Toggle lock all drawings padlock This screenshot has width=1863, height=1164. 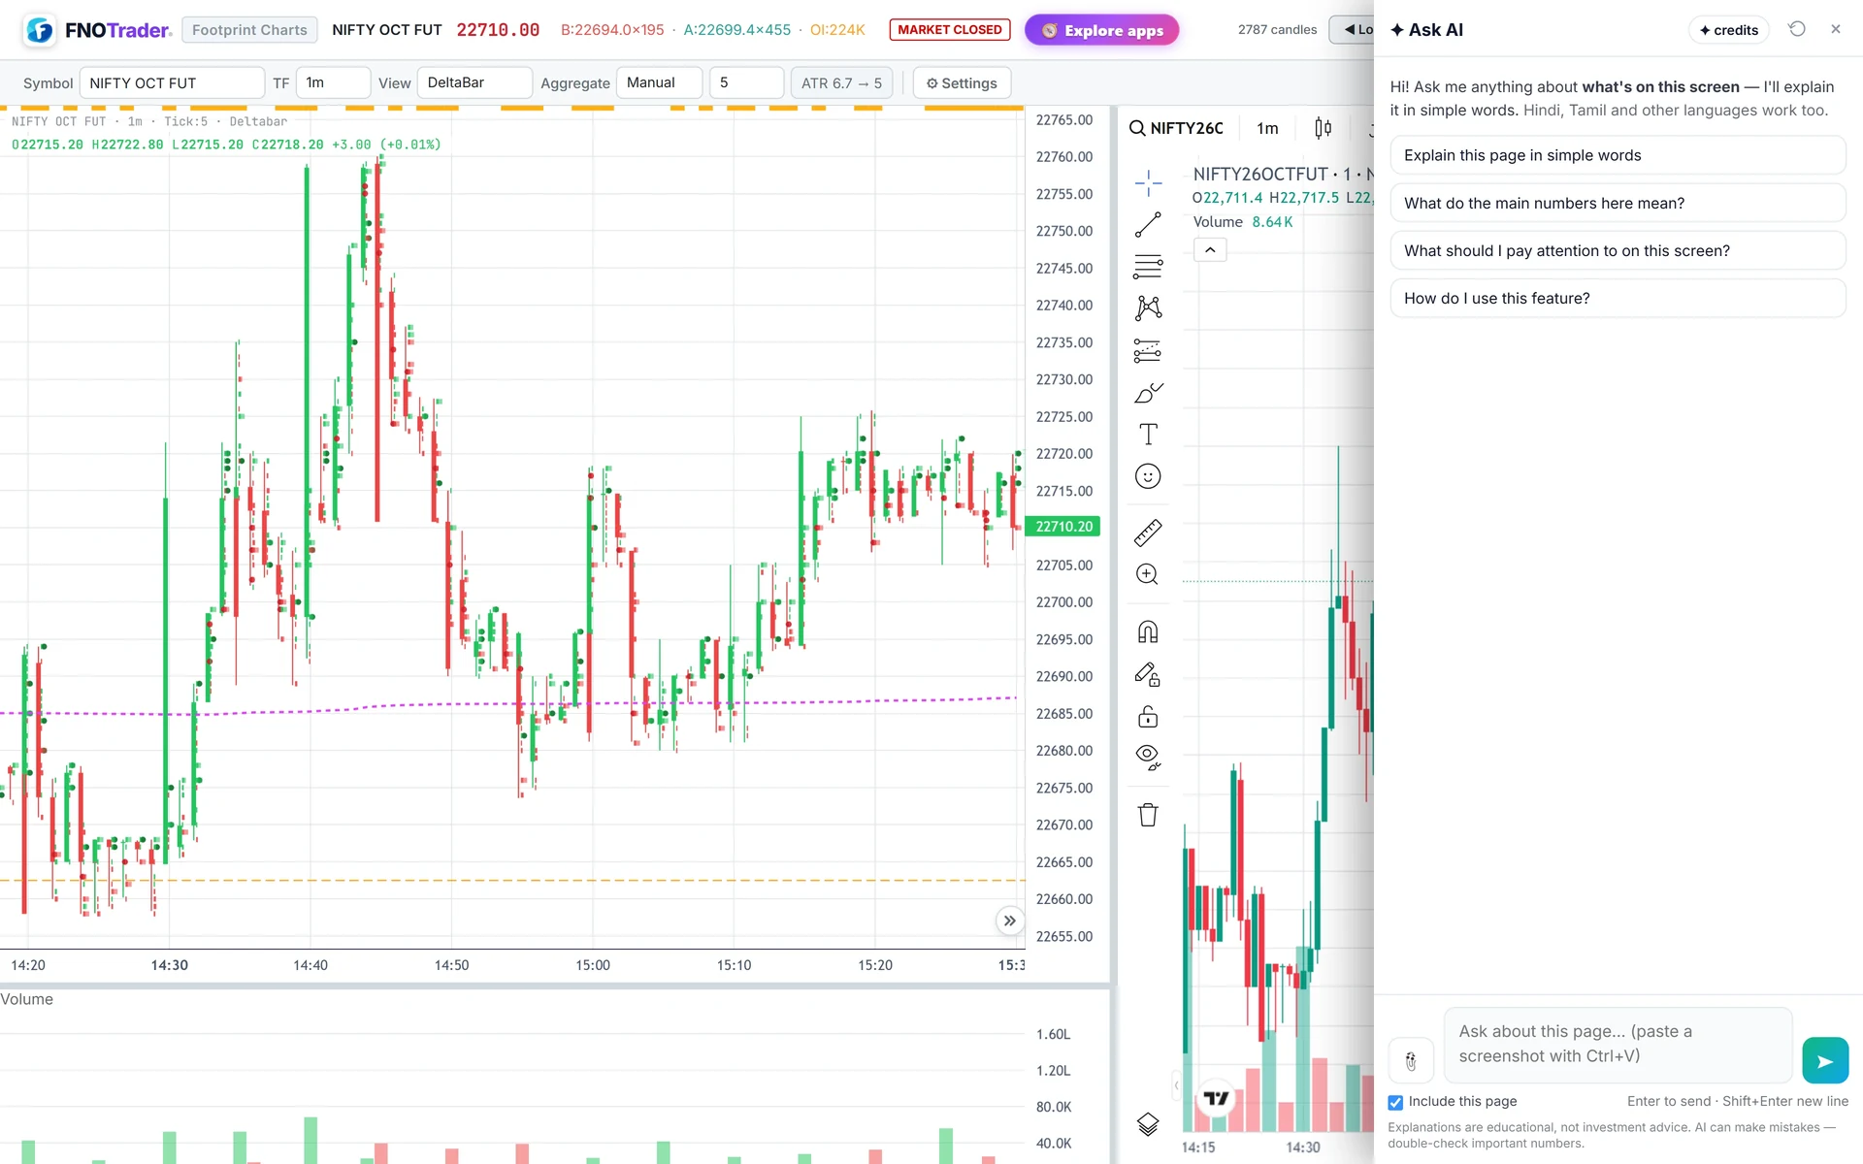pyautogui.click(x=1148, y=716)
